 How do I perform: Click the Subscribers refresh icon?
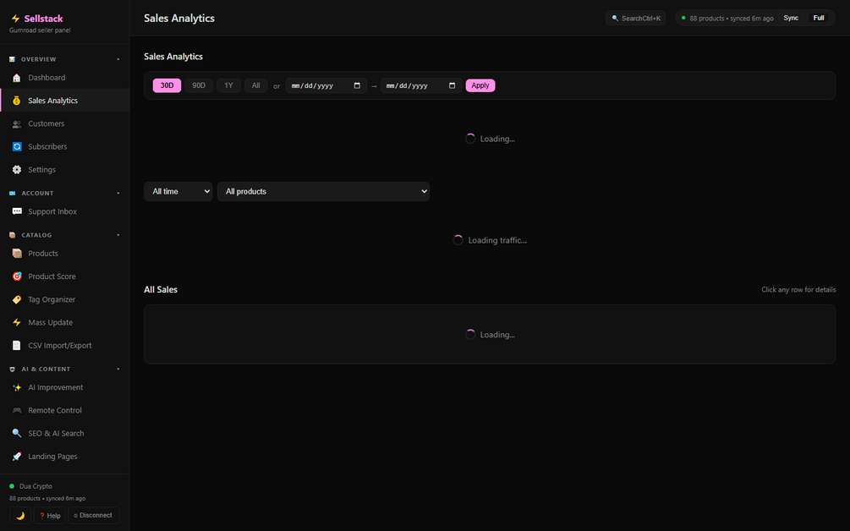click(x=17, y=147)
